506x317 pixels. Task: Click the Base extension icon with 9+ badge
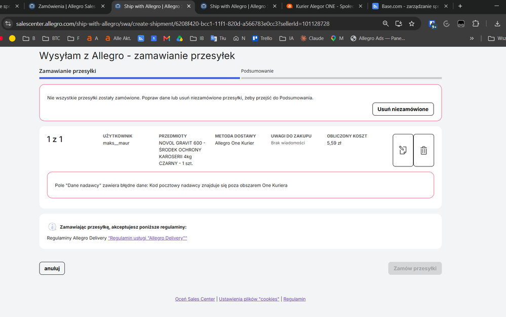[x=432, y=24]
